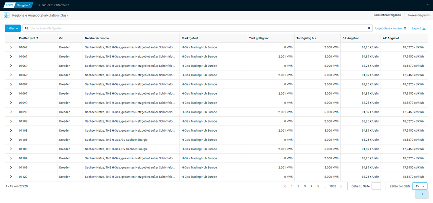Jump to last page 1862
Image resolution: width=433 pixels, height=203 pixels.
(333, 186)
